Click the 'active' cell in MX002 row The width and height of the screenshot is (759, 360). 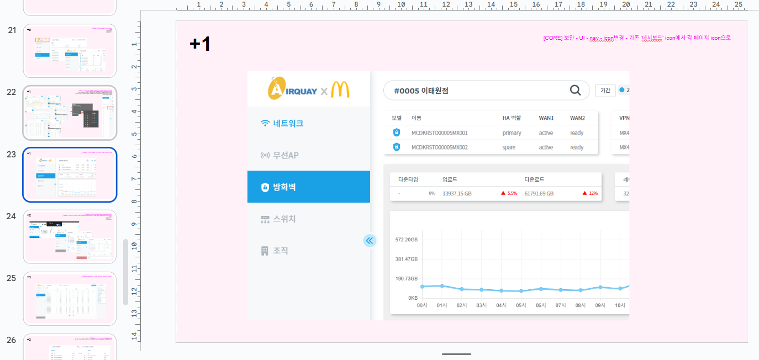tap(546, 147)
